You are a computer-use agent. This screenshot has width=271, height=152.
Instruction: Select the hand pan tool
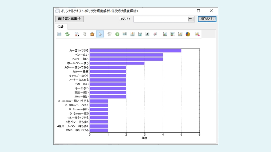click(85, 34)
